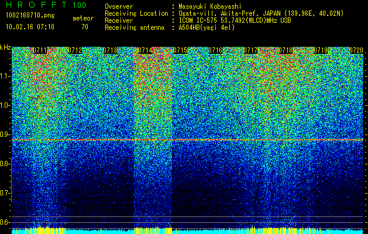Click the 0.6 kHz axis label
Image resolution: width=368 pixels, height=234 pixels.
(x=5, y=222)
